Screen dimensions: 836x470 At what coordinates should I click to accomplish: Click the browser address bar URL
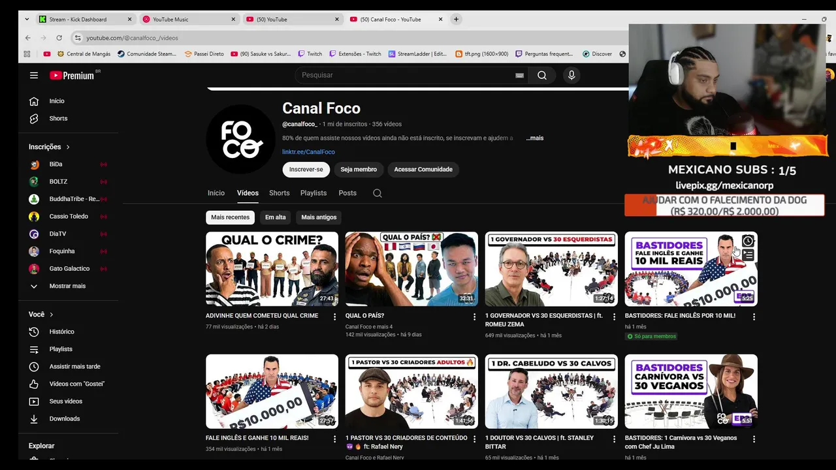(x=132, y=38)
